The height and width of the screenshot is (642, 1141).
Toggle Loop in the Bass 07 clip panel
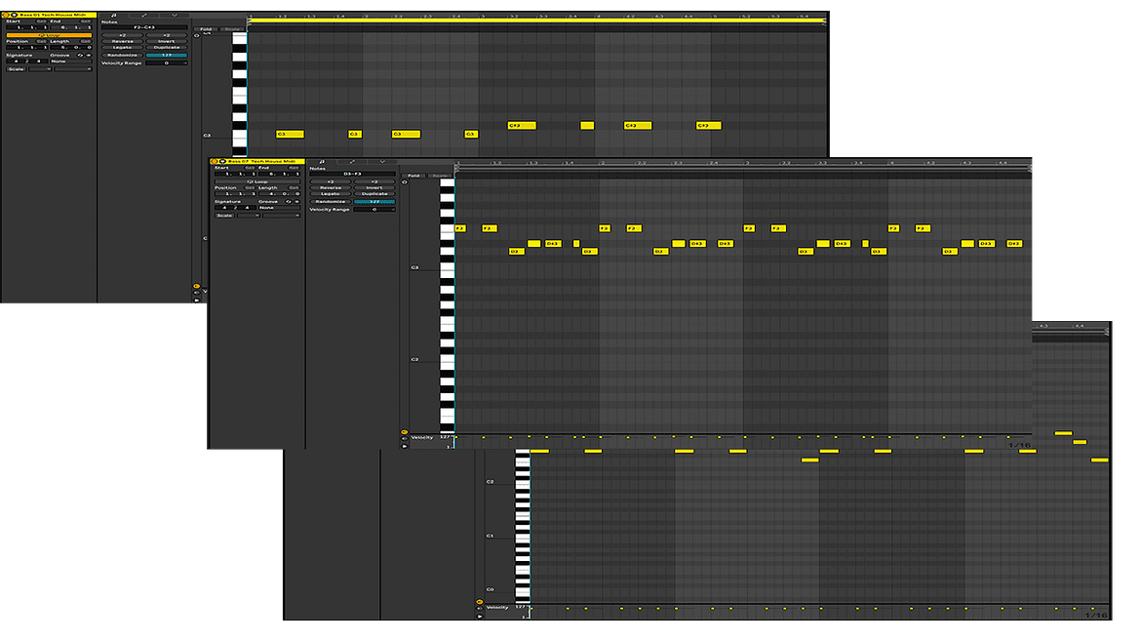(256, 182)
